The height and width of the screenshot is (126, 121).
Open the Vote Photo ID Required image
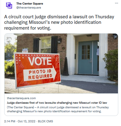(x=61, y=63)
